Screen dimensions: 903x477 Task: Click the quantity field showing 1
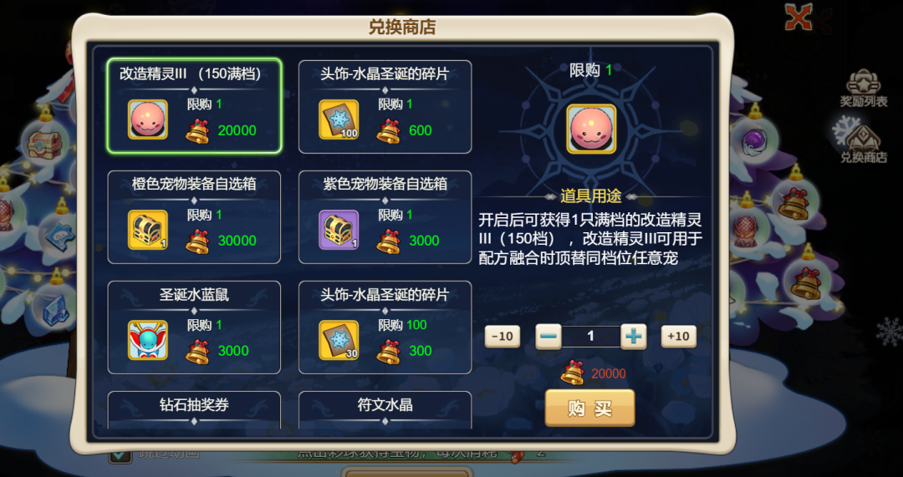click(x=591, y=337)
